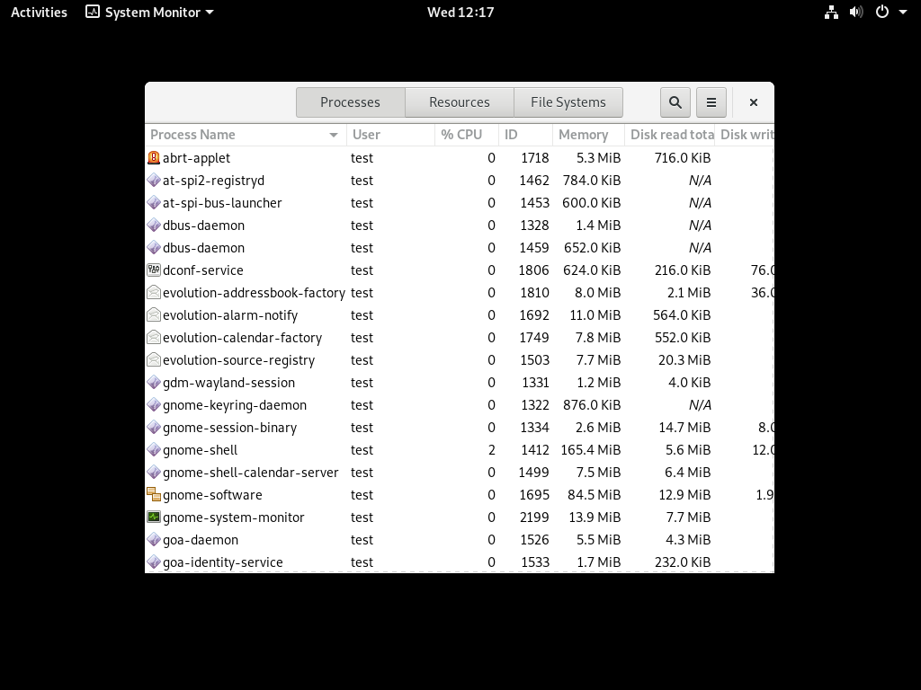921x690 pixels.
Task: Click the gnome-software package icon
Action: tap(153, 495)
